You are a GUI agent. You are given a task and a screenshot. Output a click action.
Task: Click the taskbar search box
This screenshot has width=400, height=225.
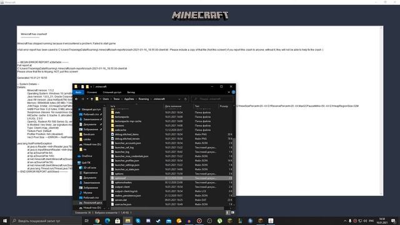[x=46, y=221]
